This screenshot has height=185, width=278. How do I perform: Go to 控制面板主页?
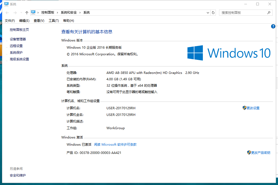tap(19, 30)
